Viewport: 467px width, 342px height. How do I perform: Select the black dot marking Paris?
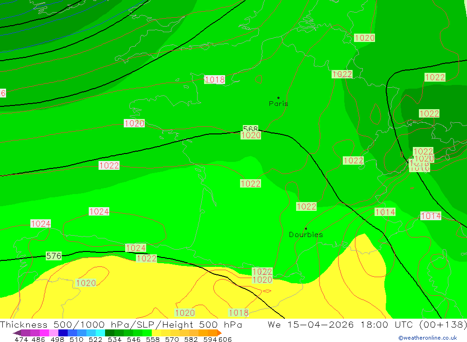click(278, 98)
